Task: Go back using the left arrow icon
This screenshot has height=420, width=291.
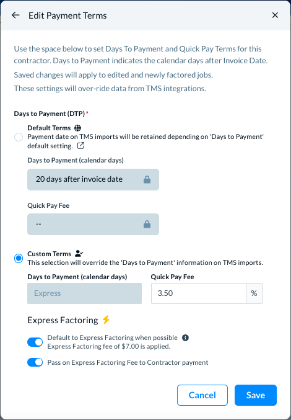Action: tap(15, 16)
